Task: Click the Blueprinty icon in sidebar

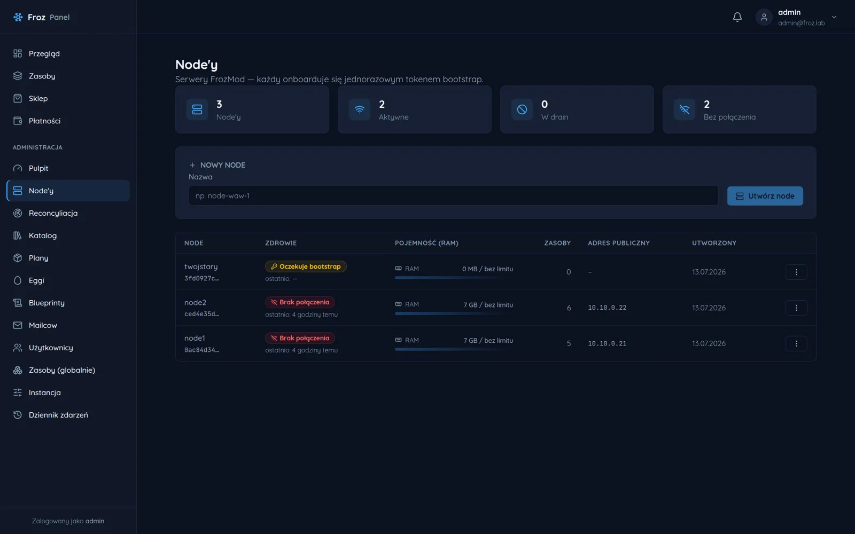Action: click(18, 303)
